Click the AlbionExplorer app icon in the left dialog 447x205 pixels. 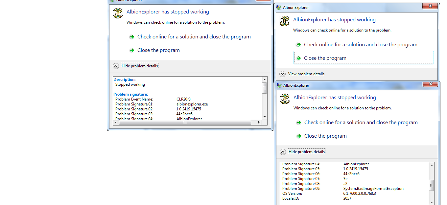118,13
